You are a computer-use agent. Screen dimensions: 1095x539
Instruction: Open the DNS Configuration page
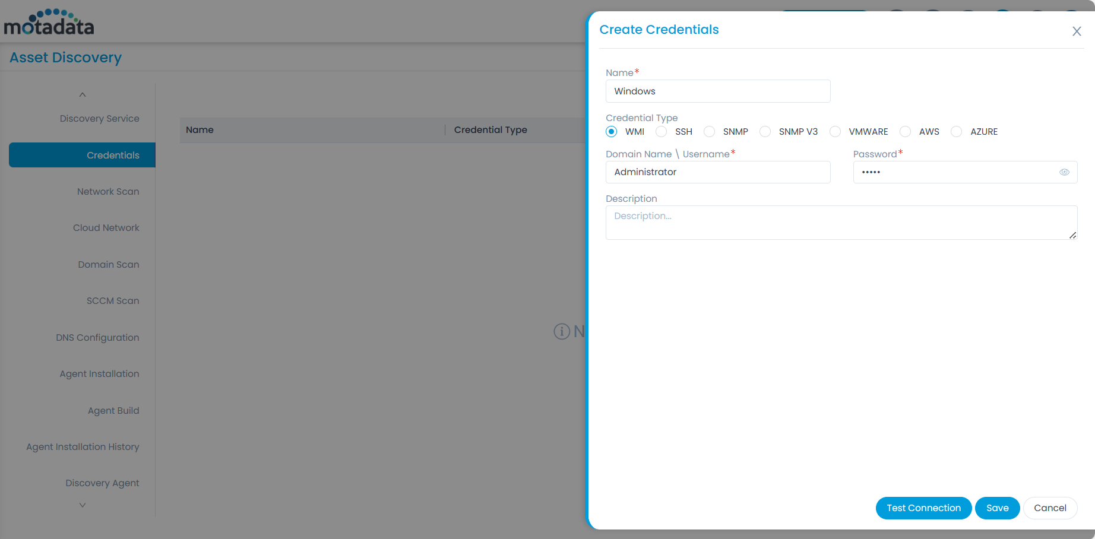pos(97,338)
